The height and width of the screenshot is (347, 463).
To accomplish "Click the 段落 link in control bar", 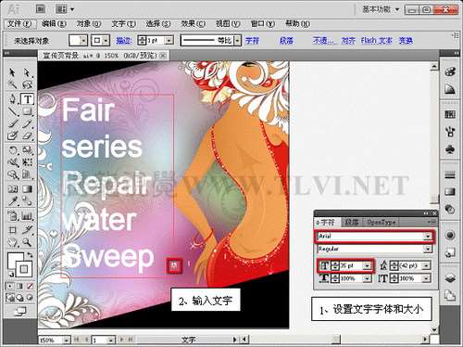I will (286, 41).
